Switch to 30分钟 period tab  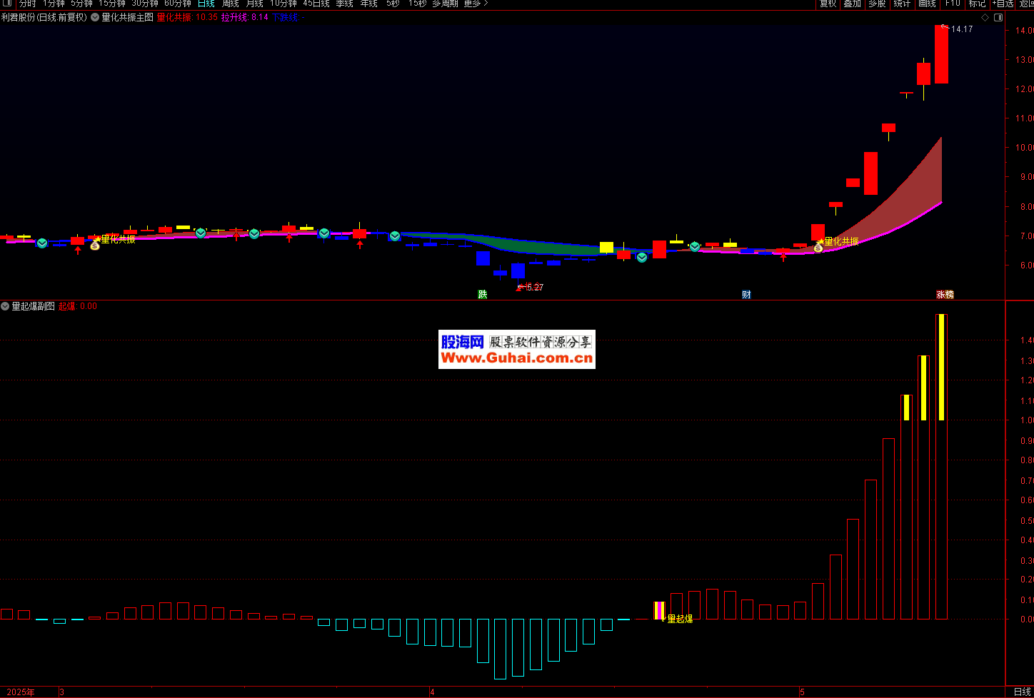[x=145, y=4]
